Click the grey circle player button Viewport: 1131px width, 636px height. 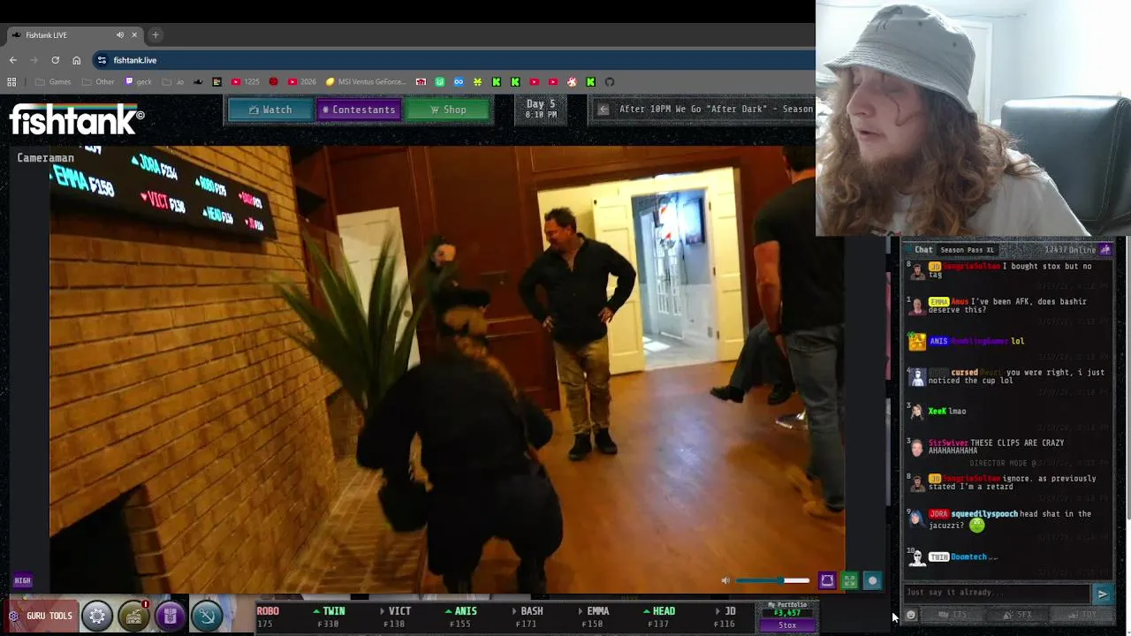click(872, 580)
